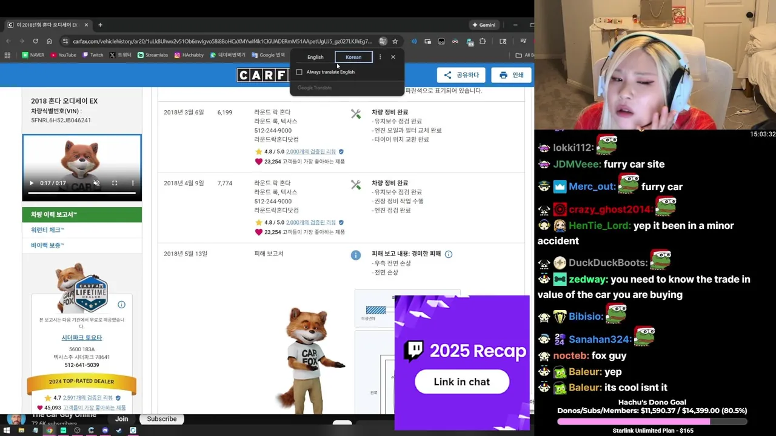776x436 pixels.
Task: Open translate popup three-dot options menu
Action: (x=380, y=57)
